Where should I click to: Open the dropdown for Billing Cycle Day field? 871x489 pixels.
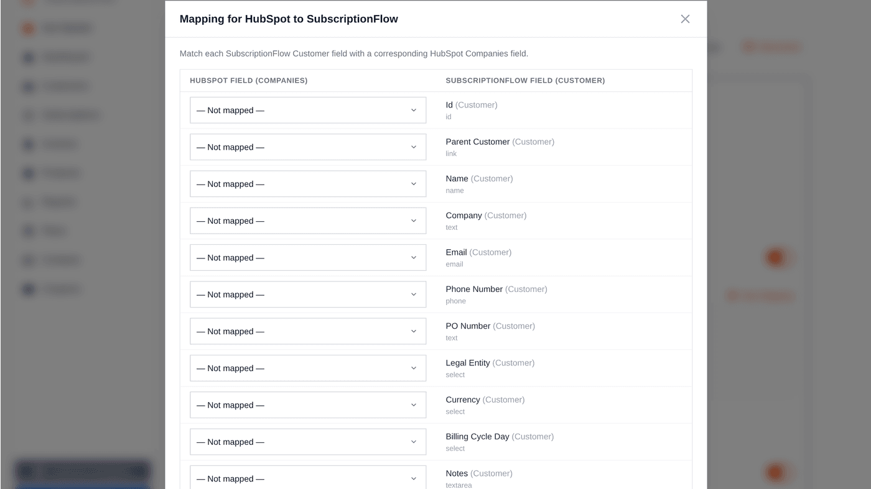click(308, 442)
